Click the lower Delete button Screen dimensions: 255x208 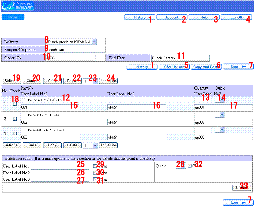pyautogui.click(x=72, y=145)
